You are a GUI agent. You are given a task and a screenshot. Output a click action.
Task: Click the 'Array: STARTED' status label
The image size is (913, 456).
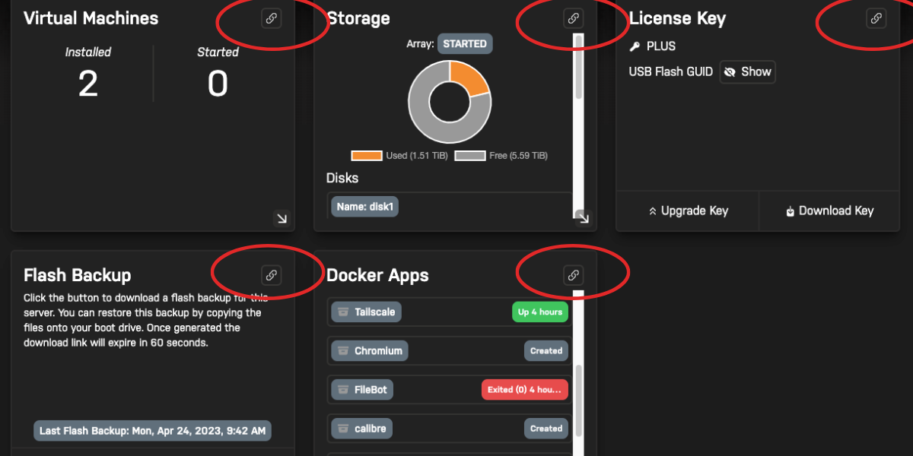(x=464, y=43)
